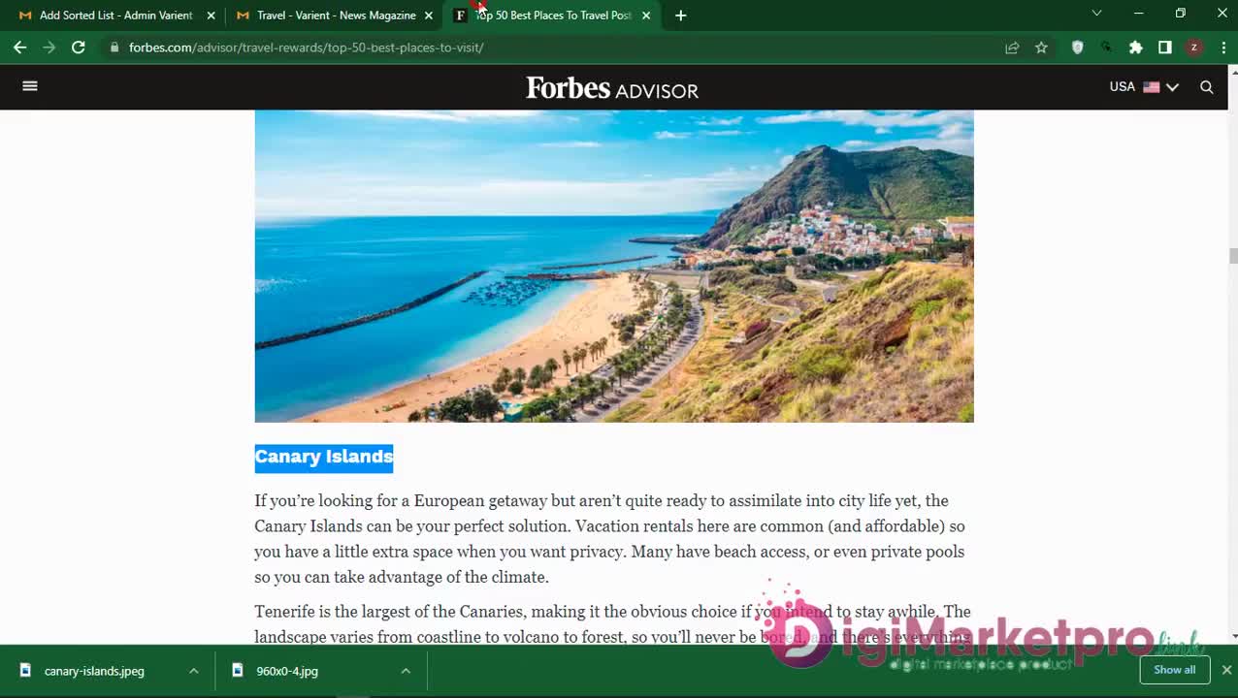
Task: Click the highlighted Canary Islands heading
Action: point(324,457)
